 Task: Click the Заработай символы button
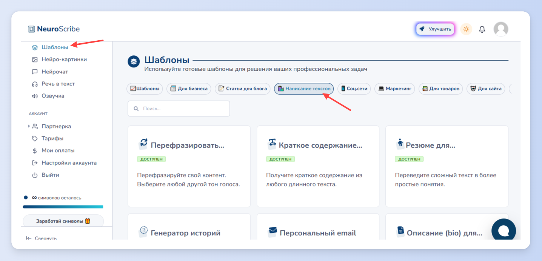(x=63, y=221)
